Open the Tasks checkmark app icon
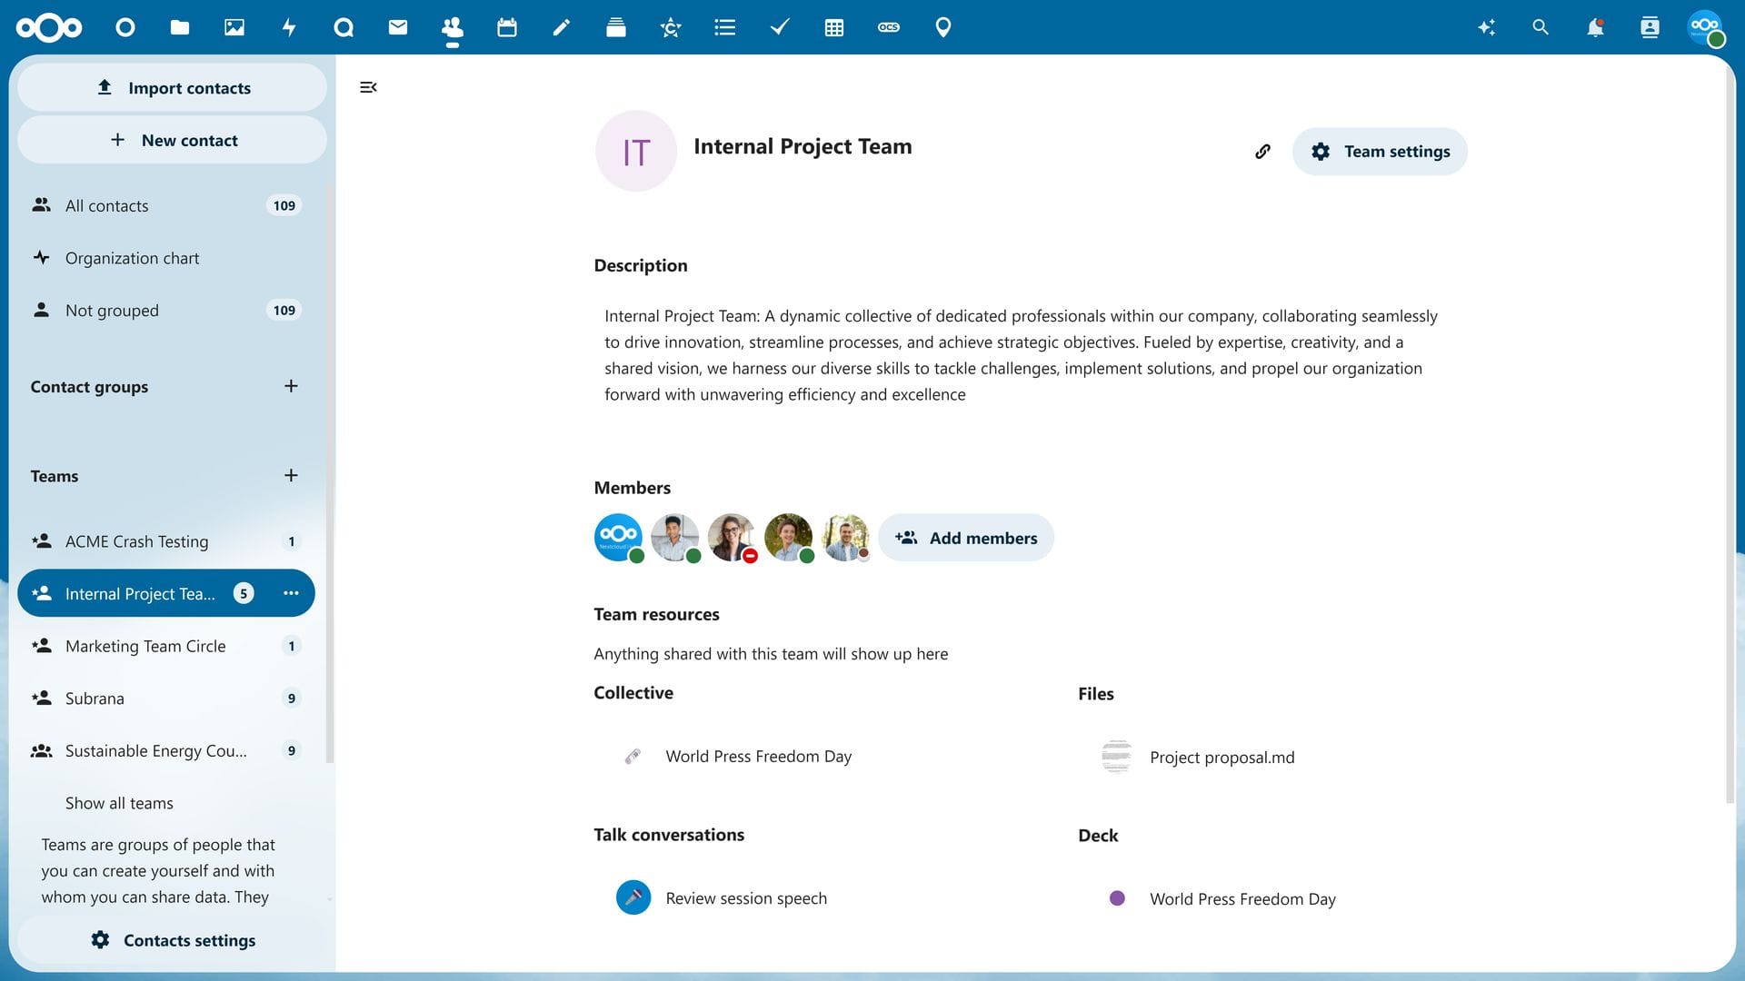1745x981 pixels. point(779,27)
